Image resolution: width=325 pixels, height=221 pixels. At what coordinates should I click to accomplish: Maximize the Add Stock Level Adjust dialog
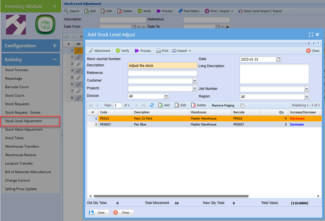pos(311,35)
